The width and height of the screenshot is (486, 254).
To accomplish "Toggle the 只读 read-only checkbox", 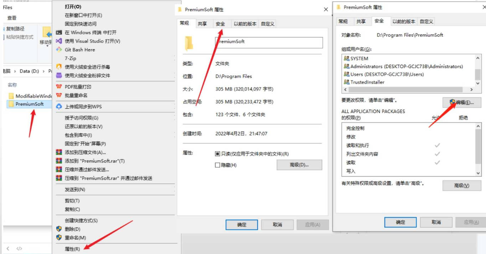I will (x=217, y=154).
